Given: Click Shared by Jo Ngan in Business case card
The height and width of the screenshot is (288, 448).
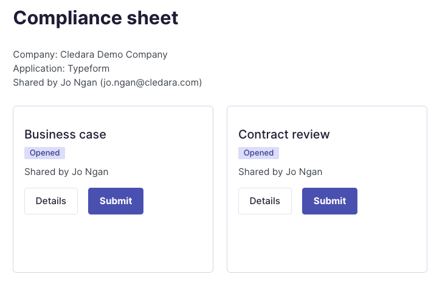Looking at the screenshot, I should 66,172.
